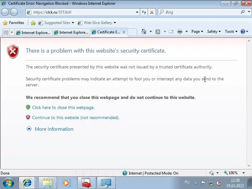This screenshot has width=252, height=189.
Task: Click the Quick Tabs grid icon
Action: point(6,32)
